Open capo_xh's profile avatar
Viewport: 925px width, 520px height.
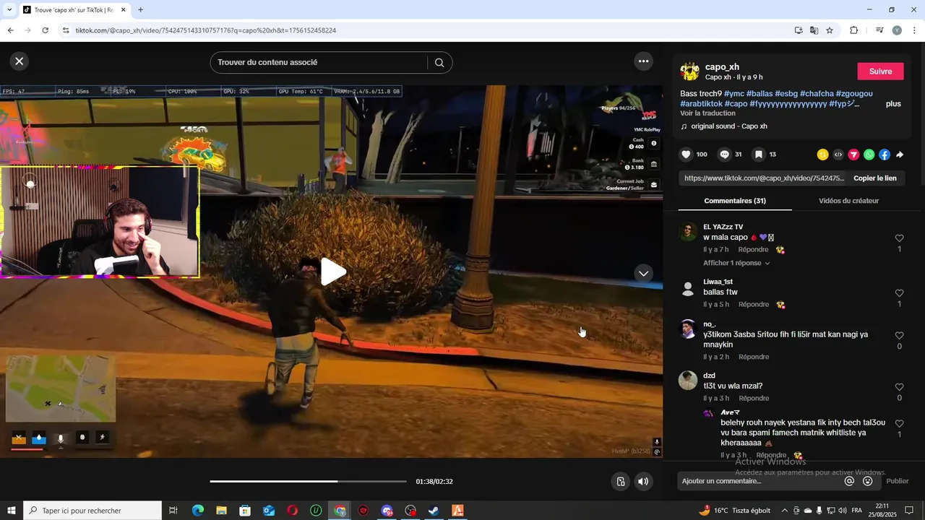click(689, 71)
